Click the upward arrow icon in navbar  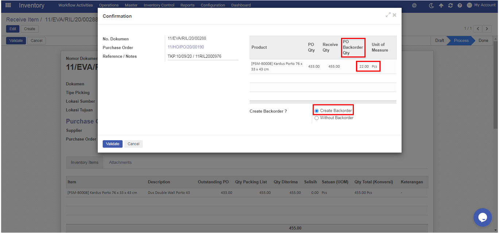(x=441, y=5)
